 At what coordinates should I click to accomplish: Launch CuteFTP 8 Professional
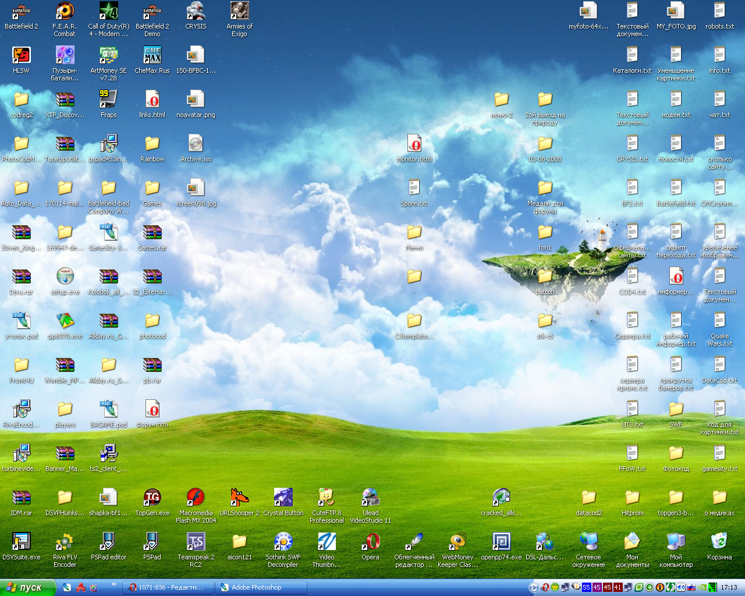click(x=327, y=498)
